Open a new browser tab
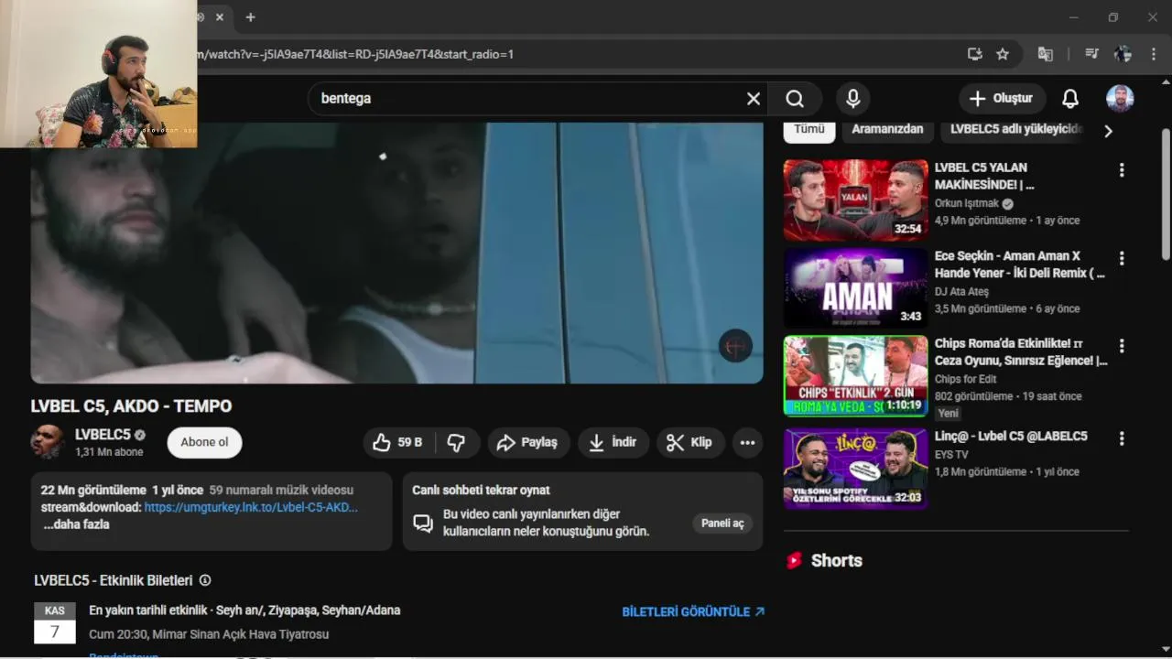This screenshot has height=659, width=1172. [x=250, y=17]
